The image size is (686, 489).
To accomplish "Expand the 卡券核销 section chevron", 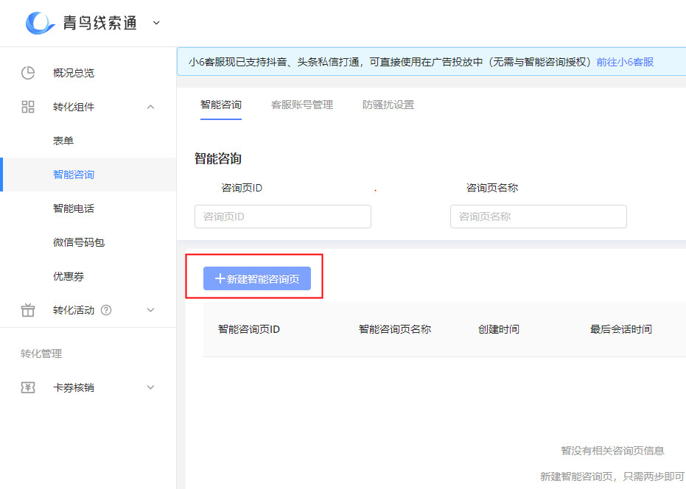I will pos(150,387).
